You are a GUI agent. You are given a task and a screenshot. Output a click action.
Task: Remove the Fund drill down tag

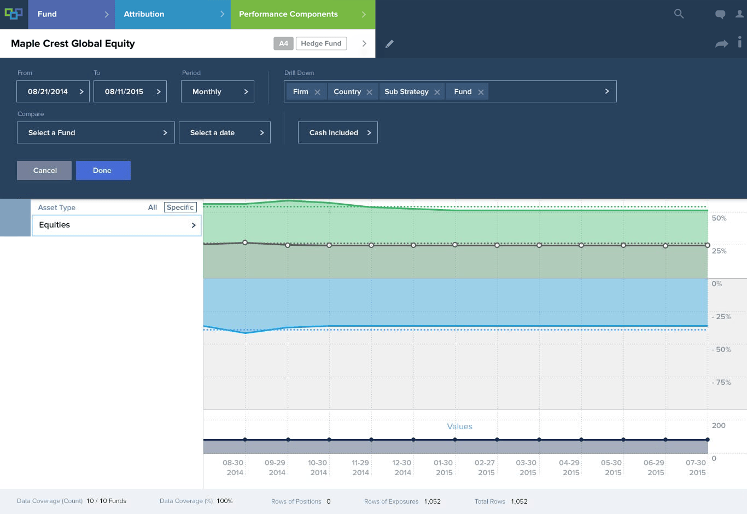[x=481, y=92]
